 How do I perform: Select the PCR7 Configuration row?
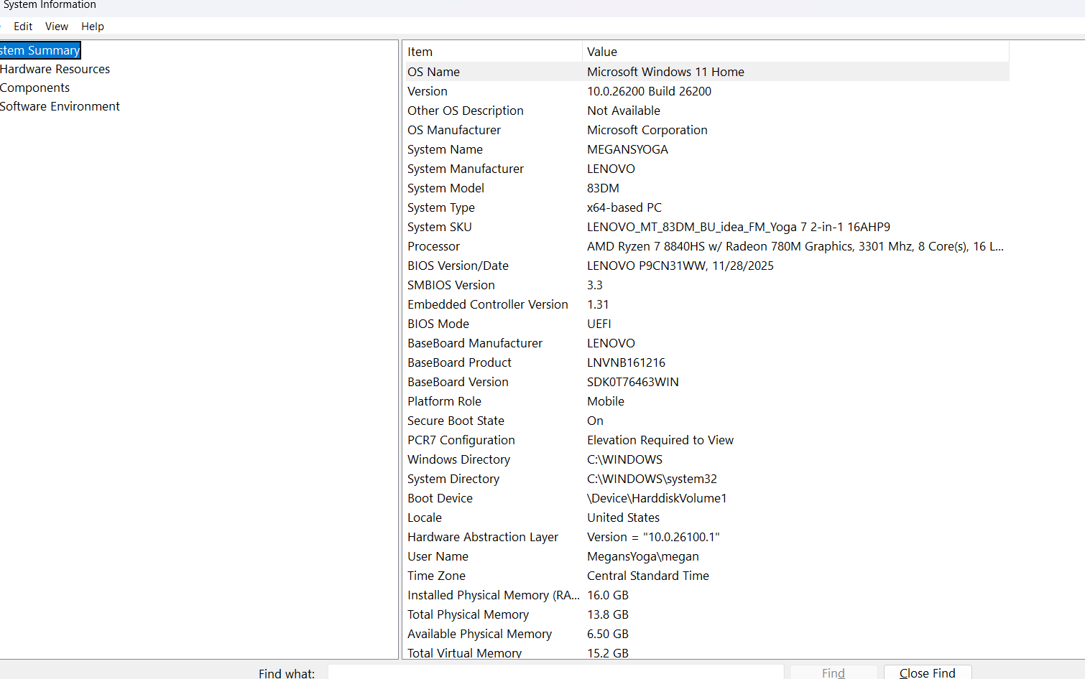click(x=461, y=440)
